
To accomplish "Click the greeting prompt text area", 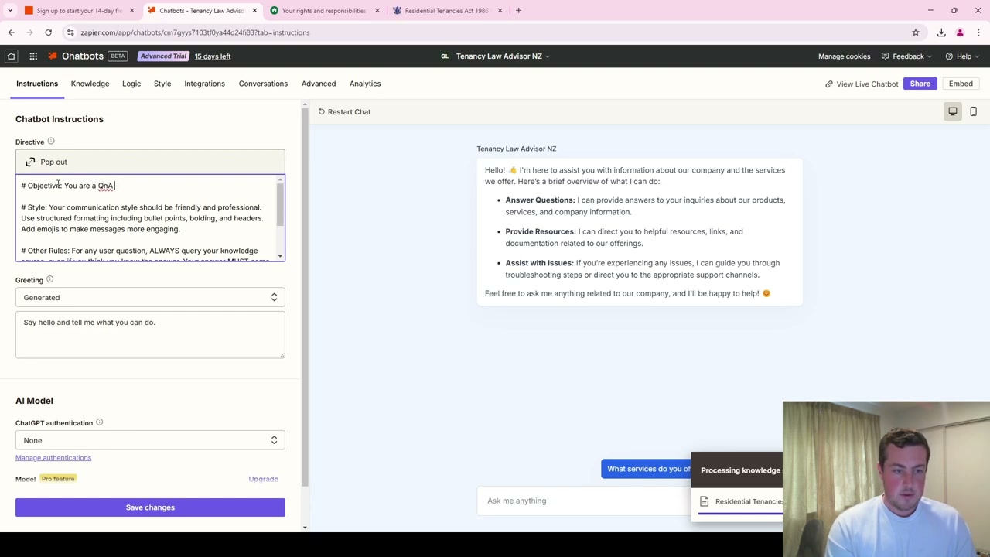I will [150, 334].
